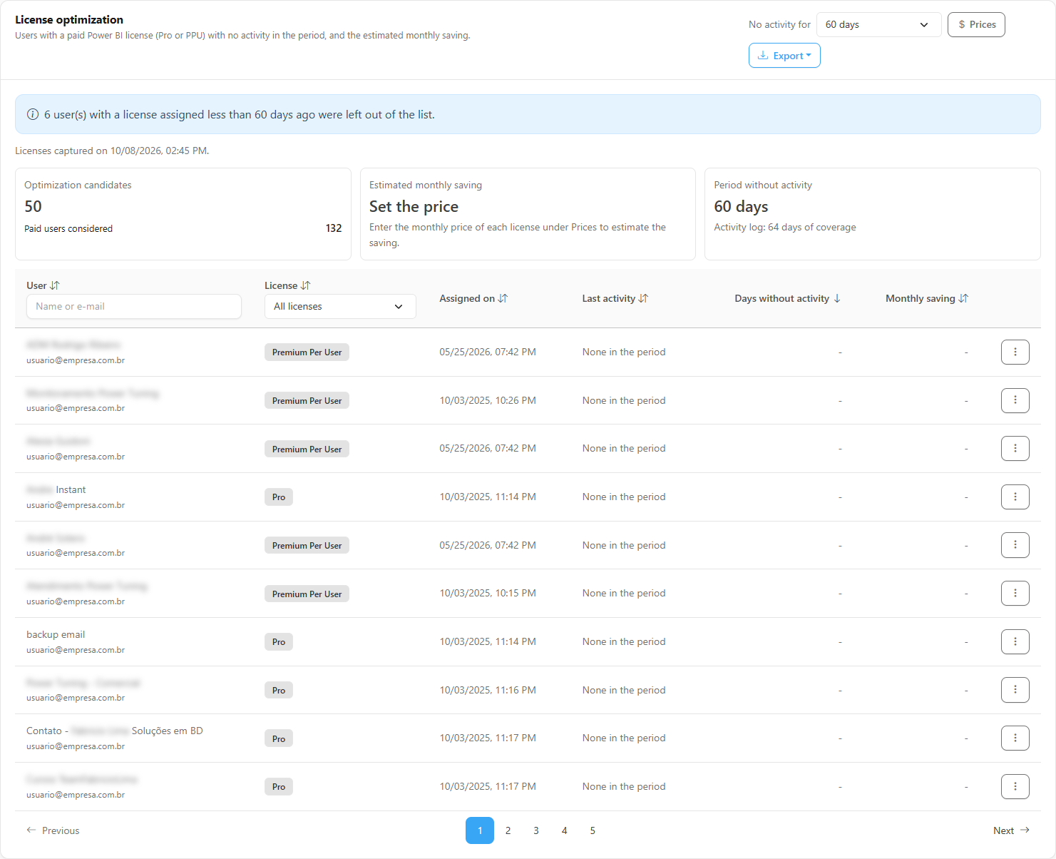Click the Assigned on sort arrows
The image size is (1056, 859).
tap(503, 298)
